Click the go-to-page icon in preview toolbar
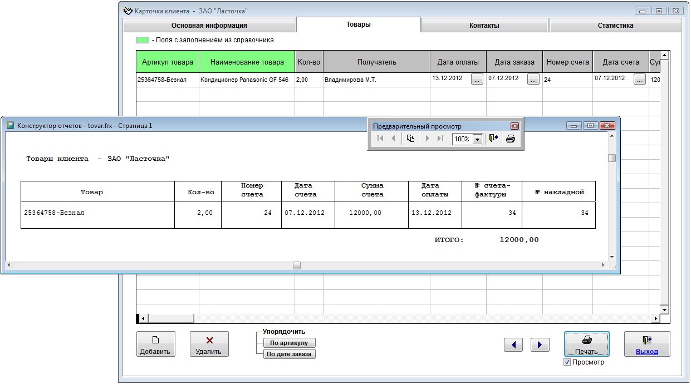The width and height of the screenshot is (691, 384). point(410,139)
